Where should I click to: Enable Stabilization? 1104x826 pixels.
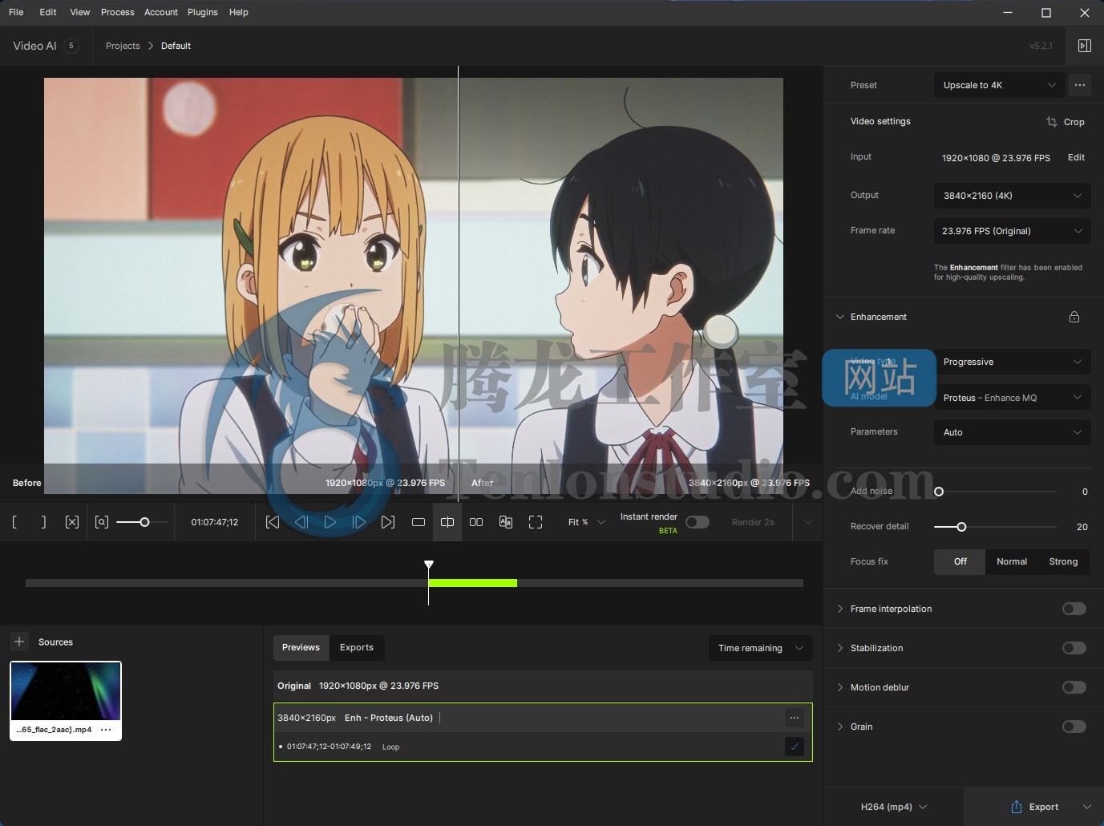coord(1074,648)
